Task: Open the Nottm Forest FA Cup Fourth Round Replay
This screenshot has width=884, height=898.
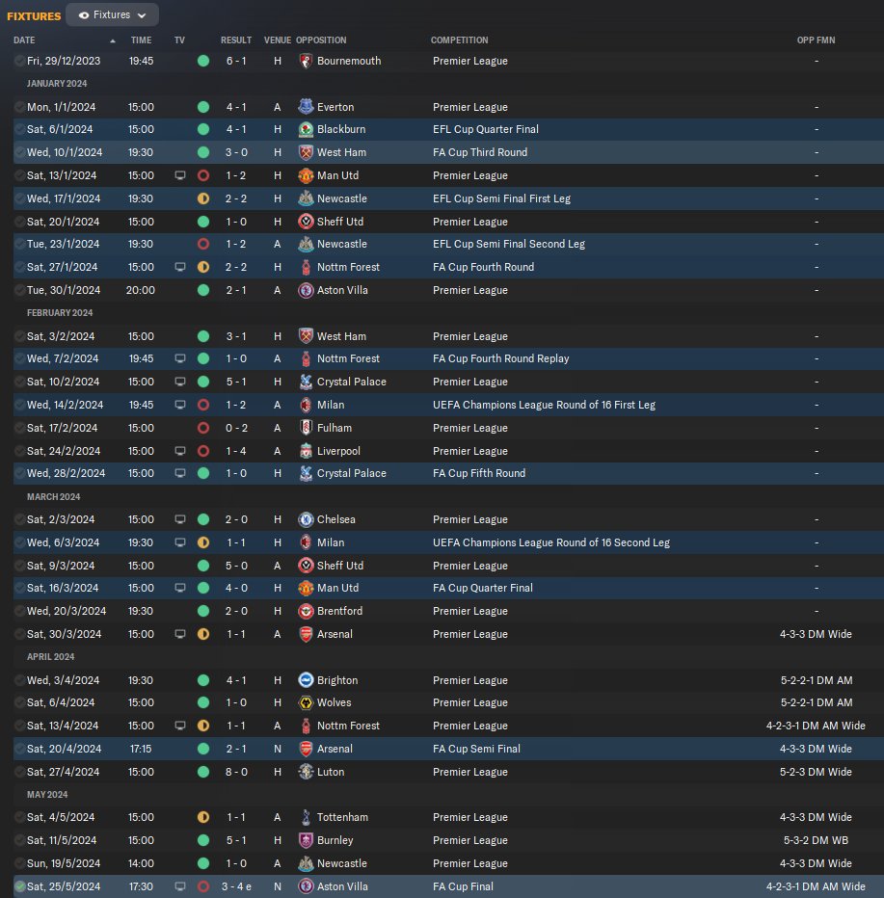Action: tap(500, 358)
